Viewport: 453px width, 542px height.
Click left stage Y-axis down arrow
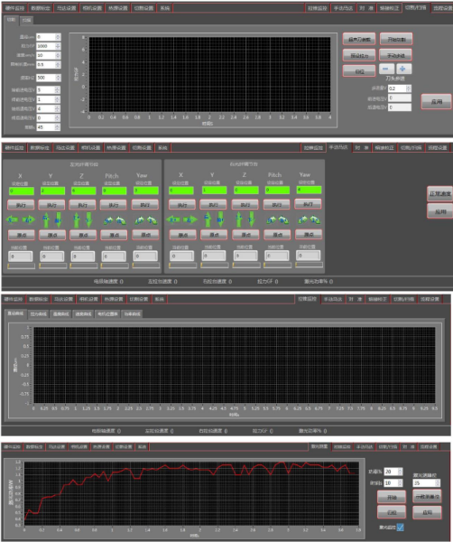59,220
